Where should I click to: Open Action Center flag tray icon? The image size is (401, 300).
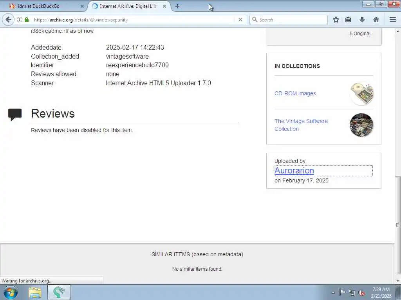pyautogui.click(x=342, y=293)
